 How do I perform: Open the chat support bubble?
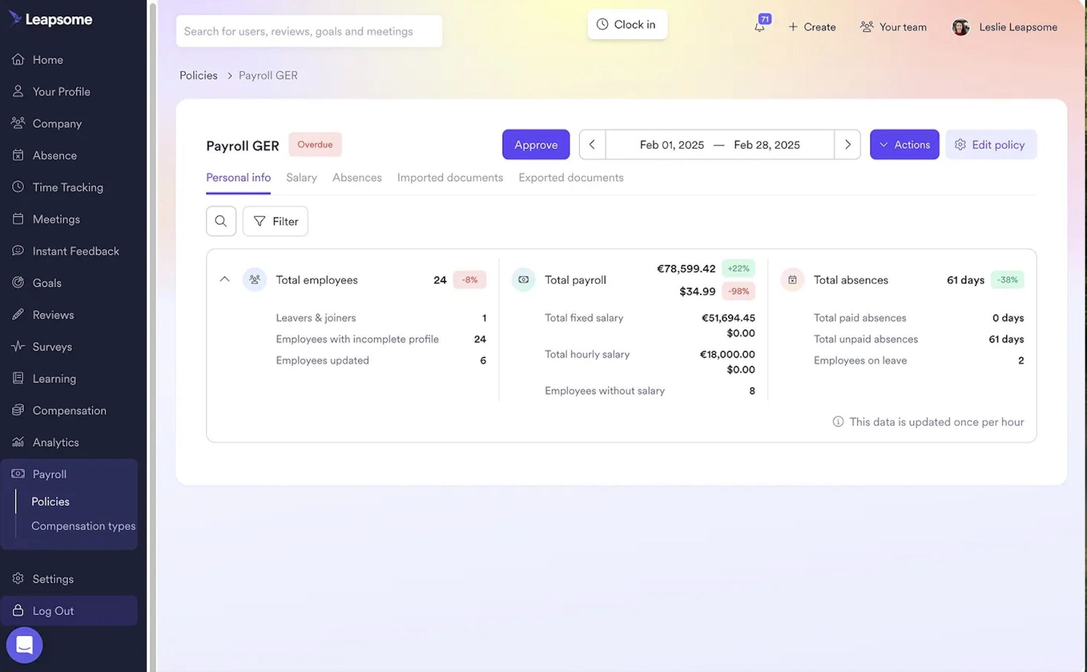pyautogui.click(x=24, y=645)
